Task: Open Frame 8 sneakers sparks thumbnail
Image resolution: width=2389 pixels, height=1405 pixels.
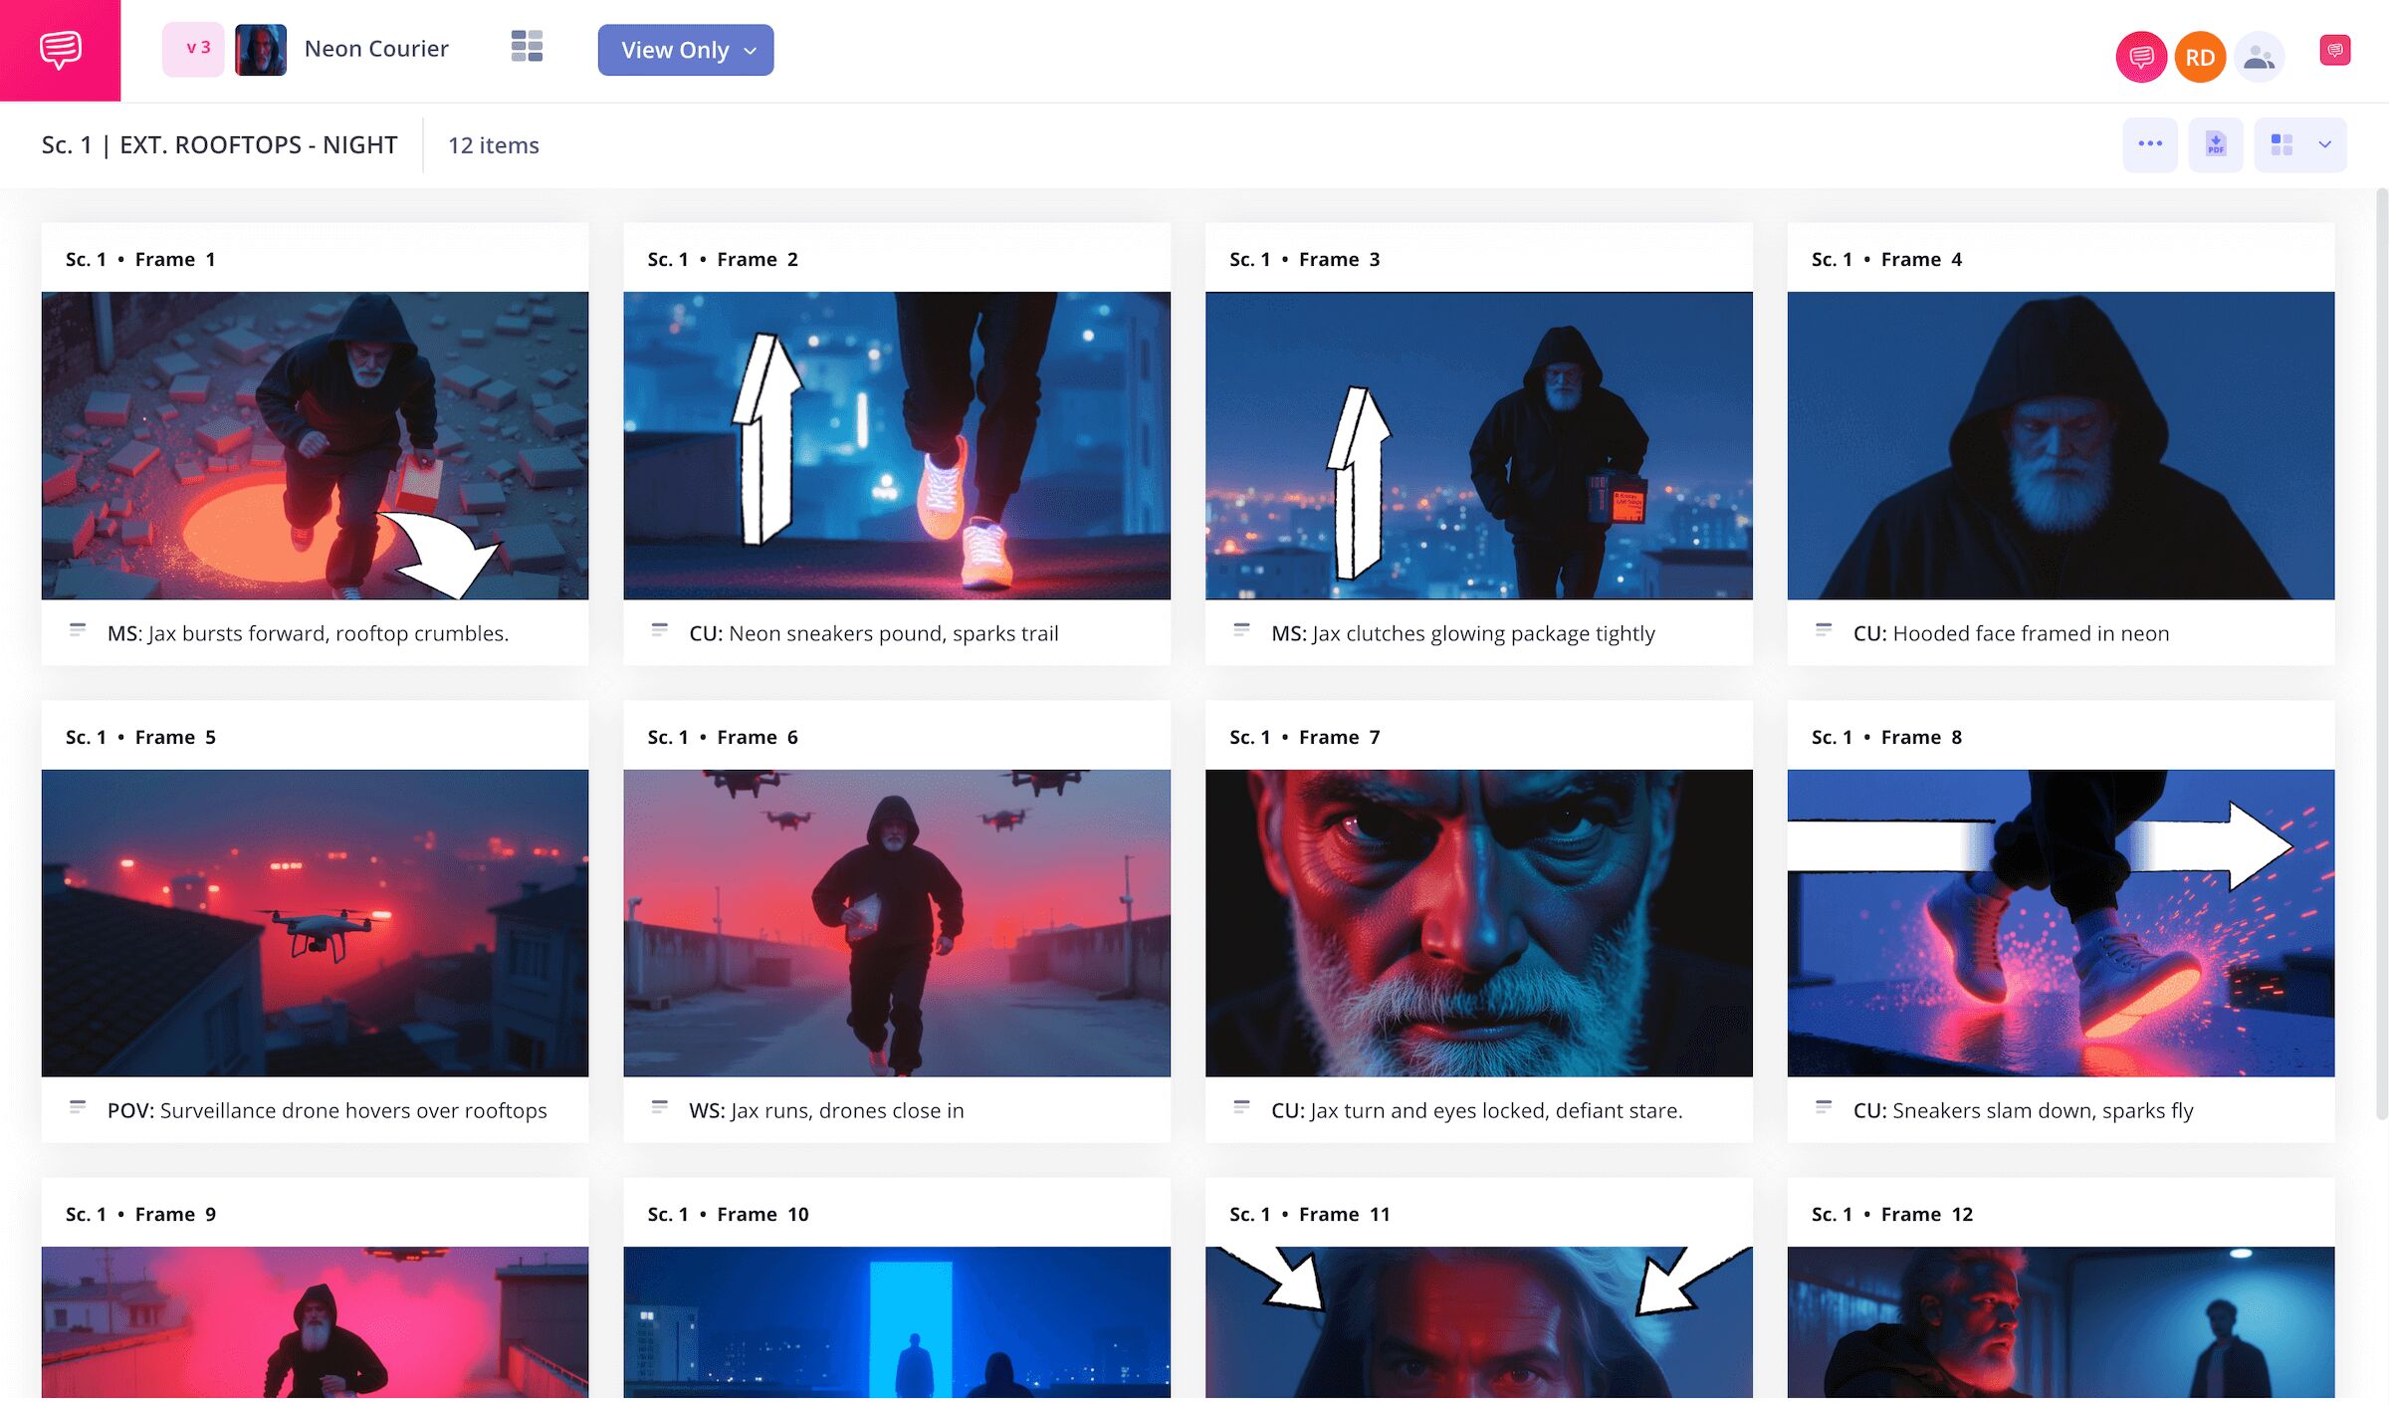Action: [2061, 923]
